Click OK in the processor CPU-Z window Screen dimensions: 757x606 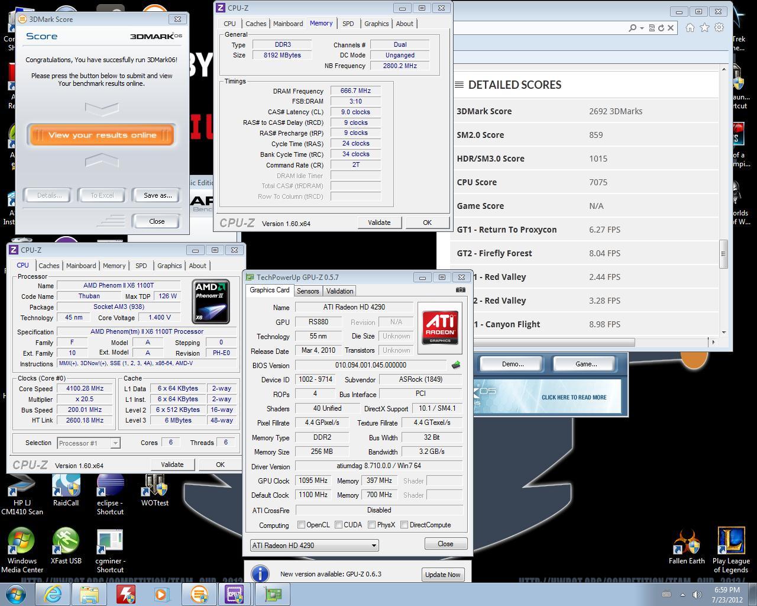[220, 465]
